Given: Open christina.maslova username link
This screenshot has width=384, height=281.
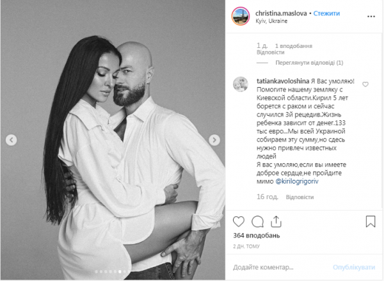Looking at the screenshot, I should 281,13.
